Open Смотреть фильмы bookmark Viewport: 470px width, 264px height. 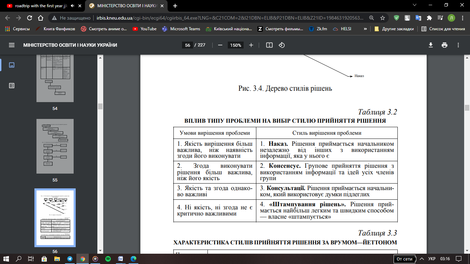pos(281,29)
